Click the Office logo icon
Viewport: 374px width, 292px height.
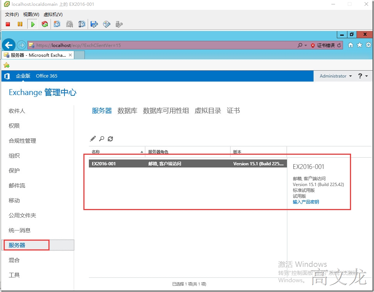pyautogui.click(x=7, y=76)
